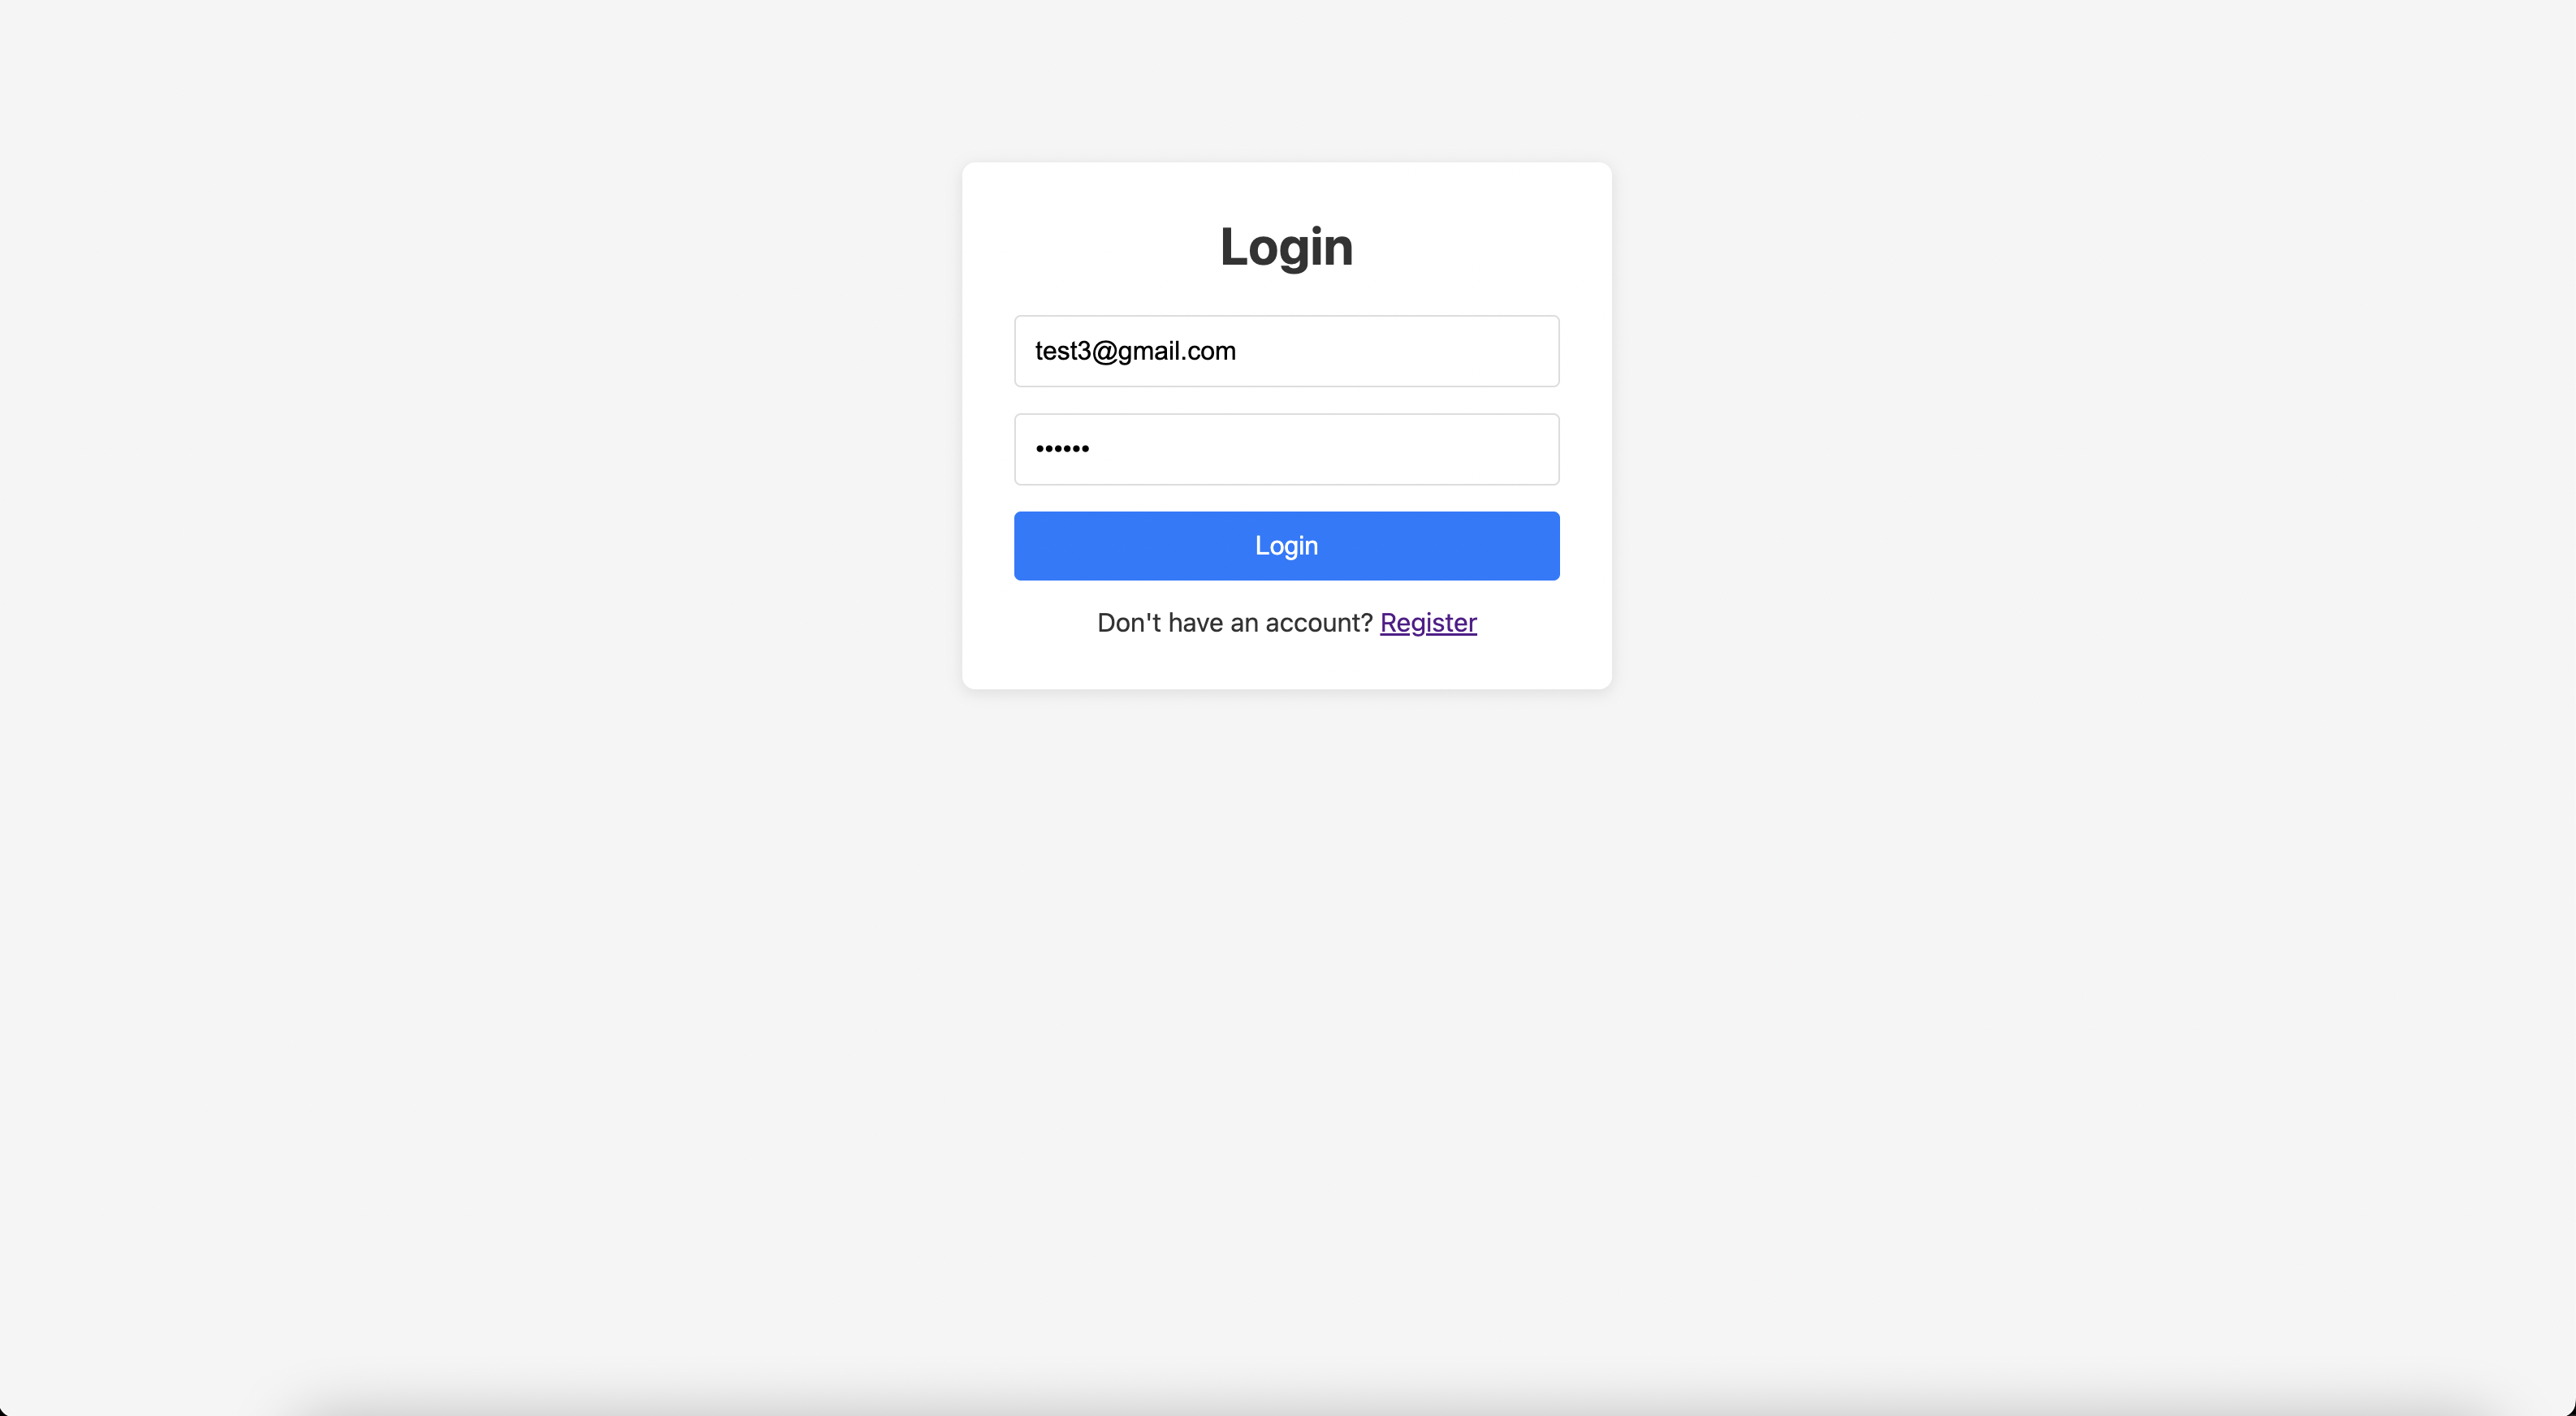Image resolution: width=2576 pixels, height=1416 pixels.
Task: Sign in using the Login button
Action: coord(1286,546)
